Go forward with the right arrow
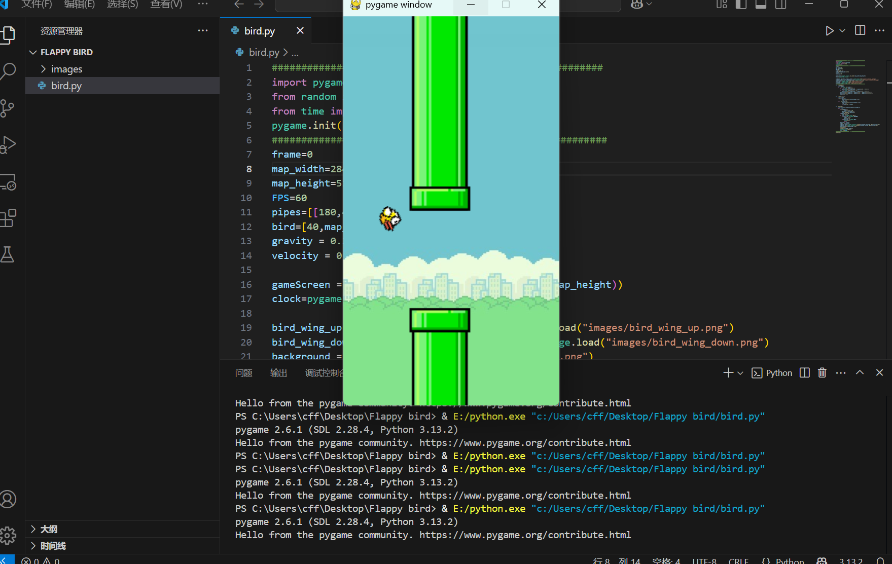The image size is (892, 564). 259,5
